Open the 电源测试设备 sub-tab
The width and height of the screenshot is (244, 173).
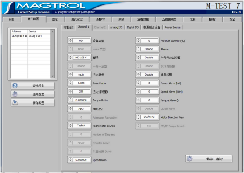point(151,27)
